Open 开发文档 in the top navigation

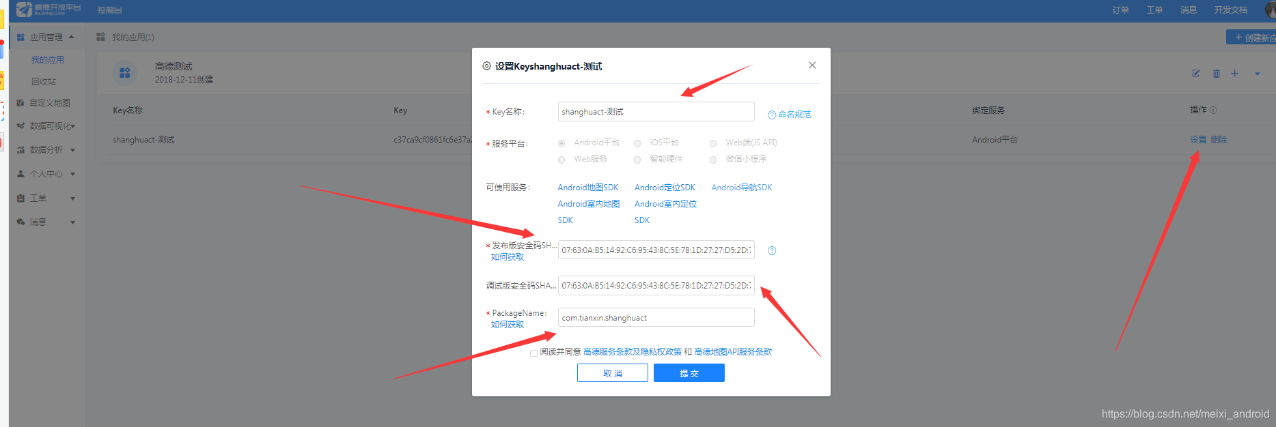tap(1231, 10)
